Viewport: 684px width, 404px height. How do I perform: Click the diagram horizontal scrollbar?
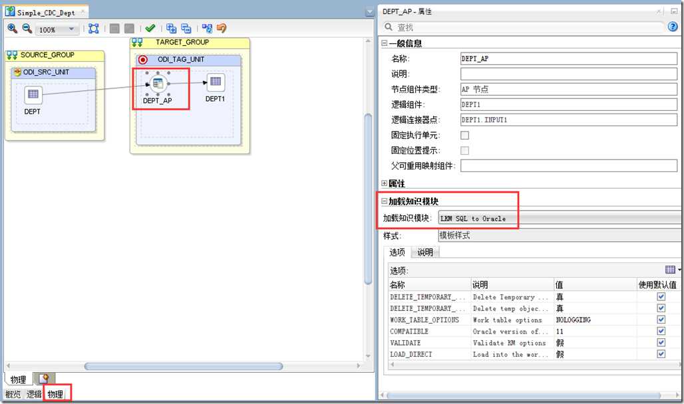point(184,366)
